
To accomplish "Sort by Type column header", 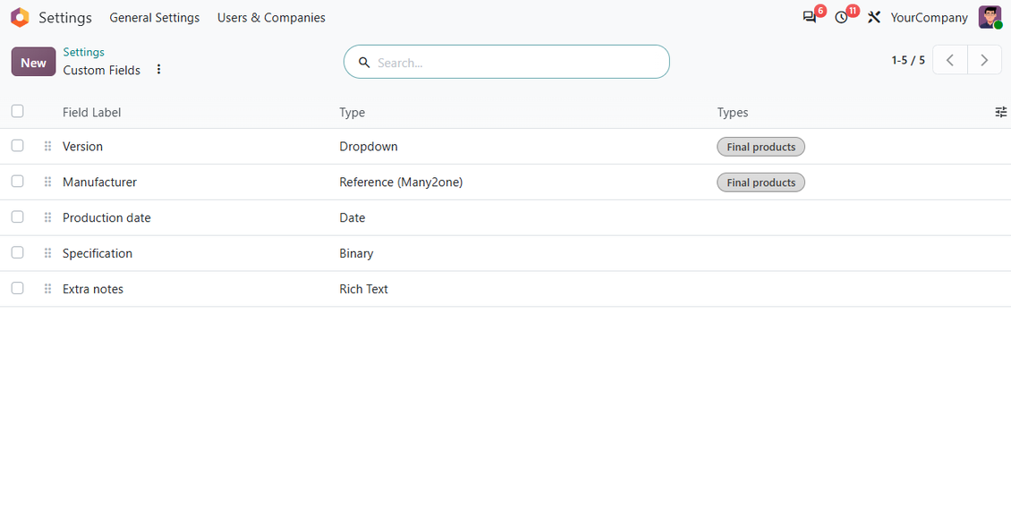I will tap(352, 112).
